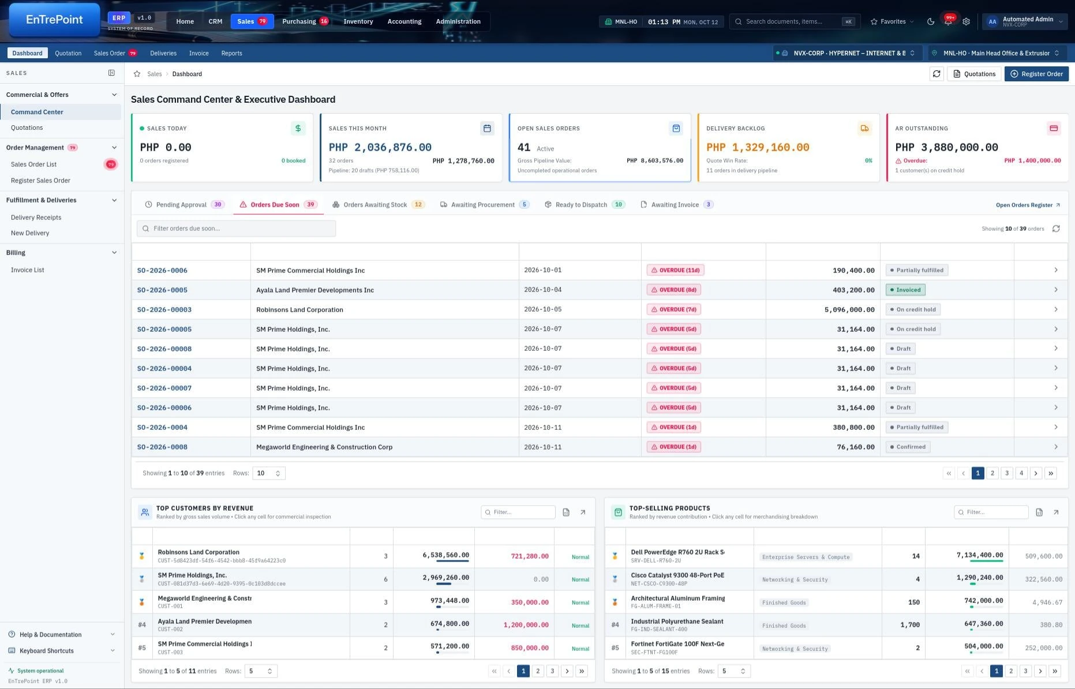Click the truck icon on Delivery Backlog card

(864, 128)
